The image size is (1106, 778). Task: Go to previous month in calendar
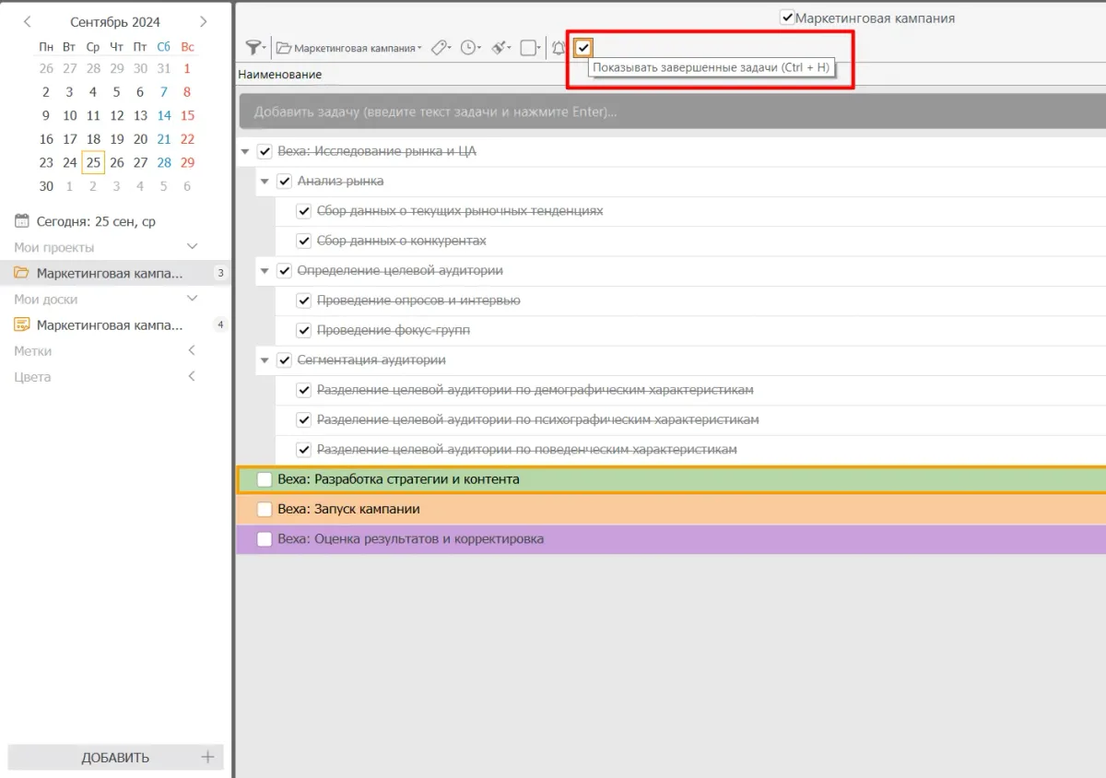pos(28,21)
